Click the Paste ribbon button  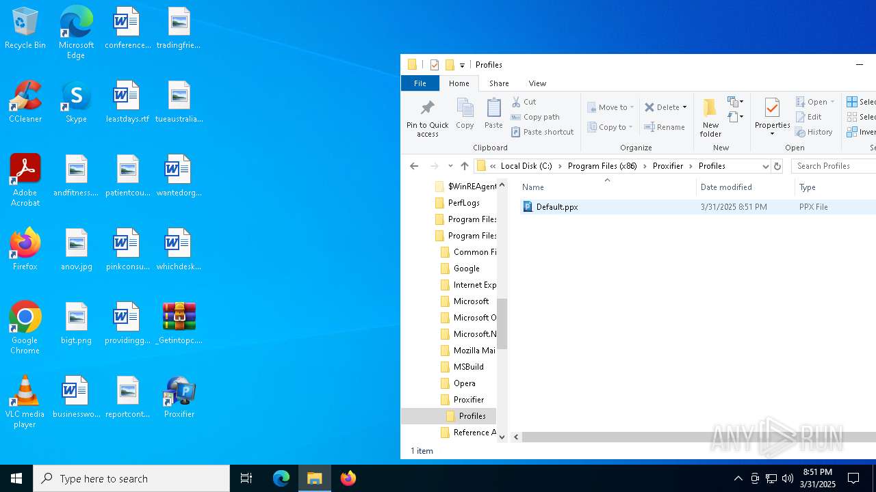(493, 113)
